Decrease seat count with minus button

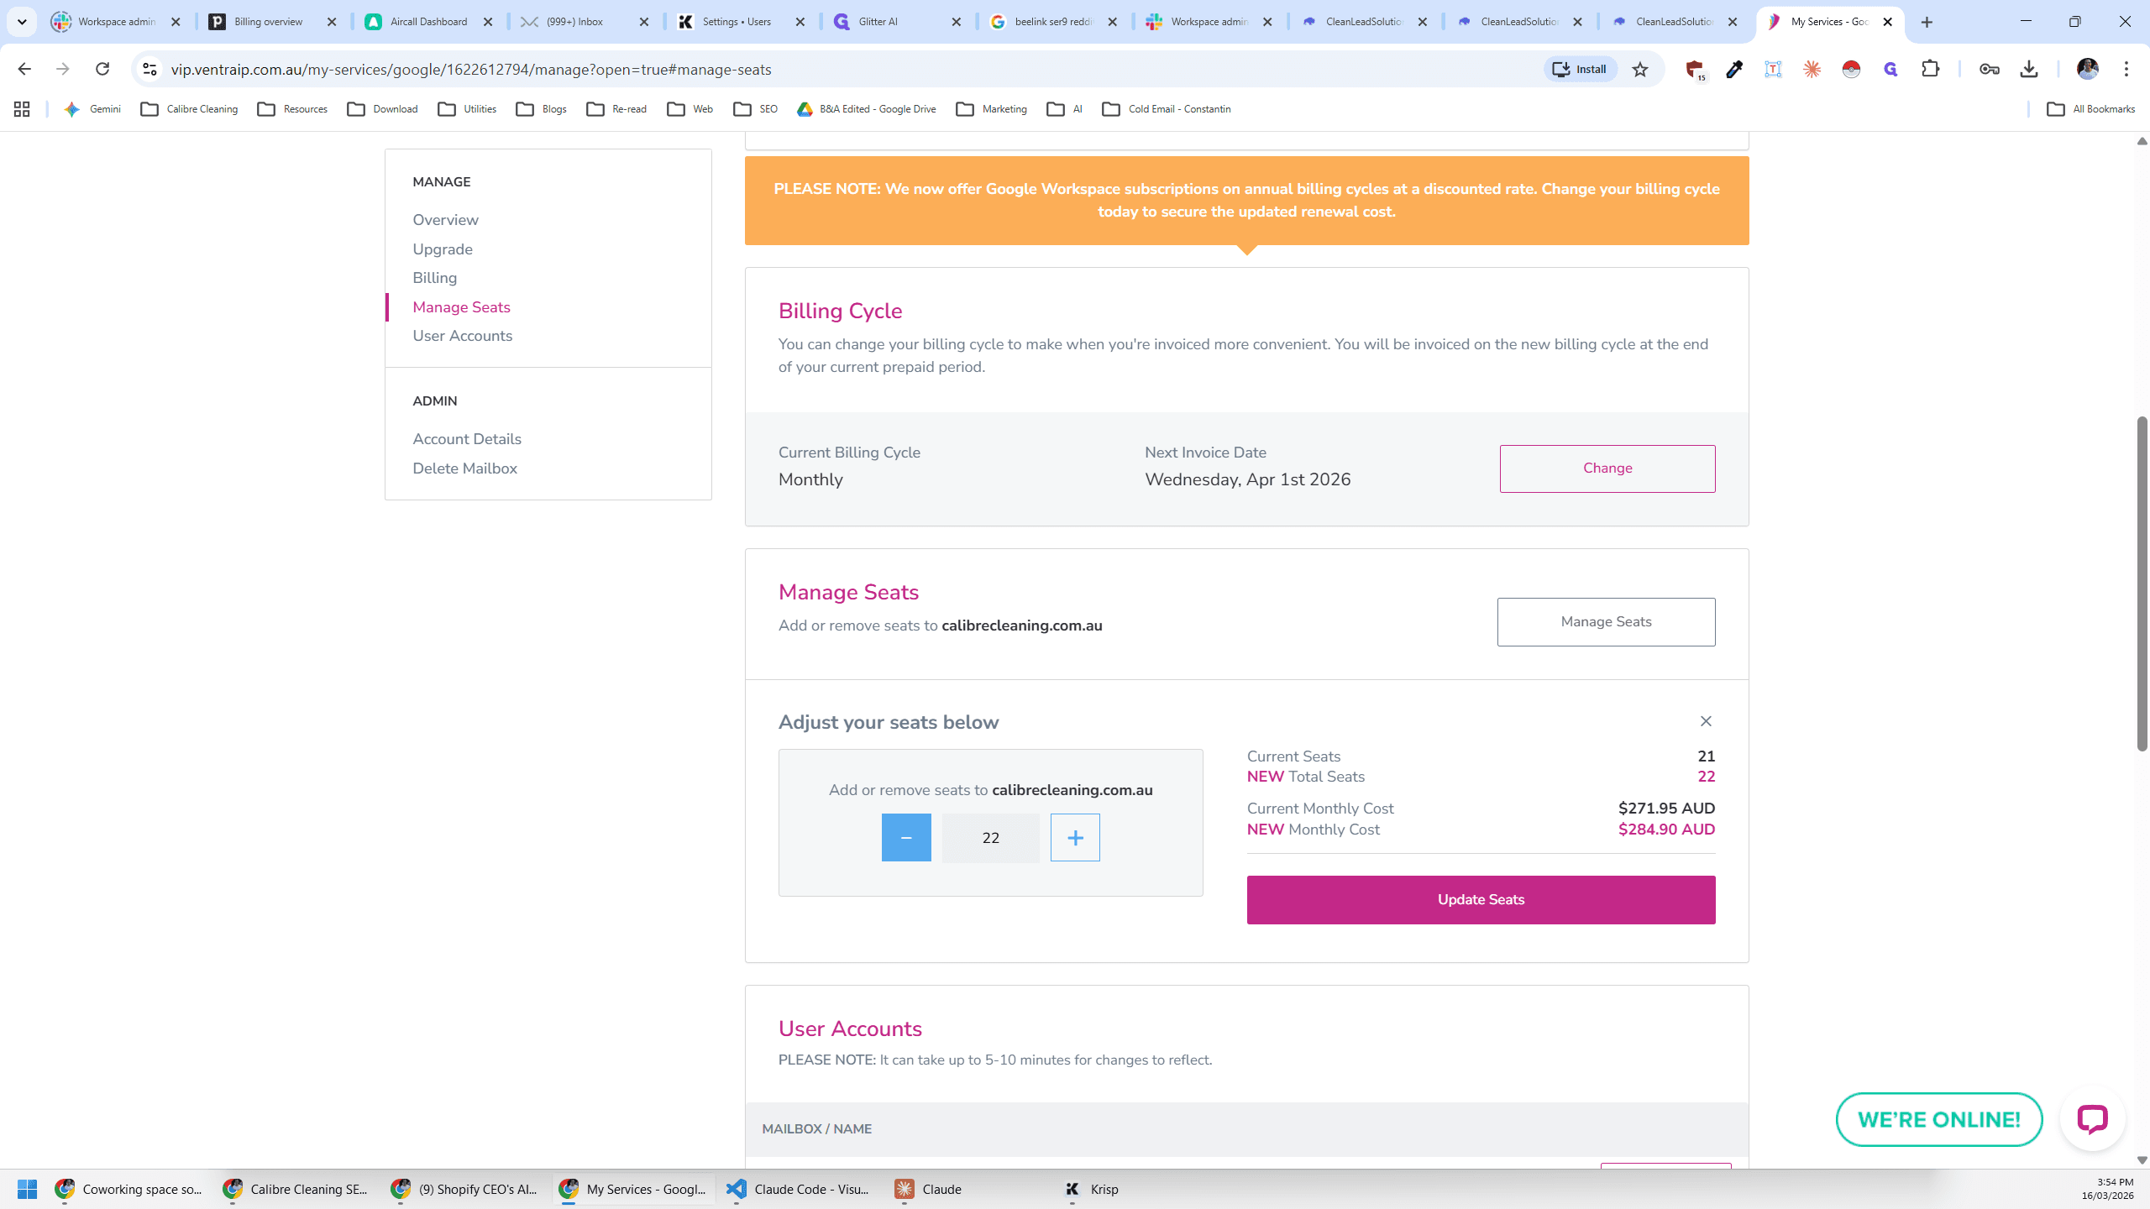click(x=906, y=837)
